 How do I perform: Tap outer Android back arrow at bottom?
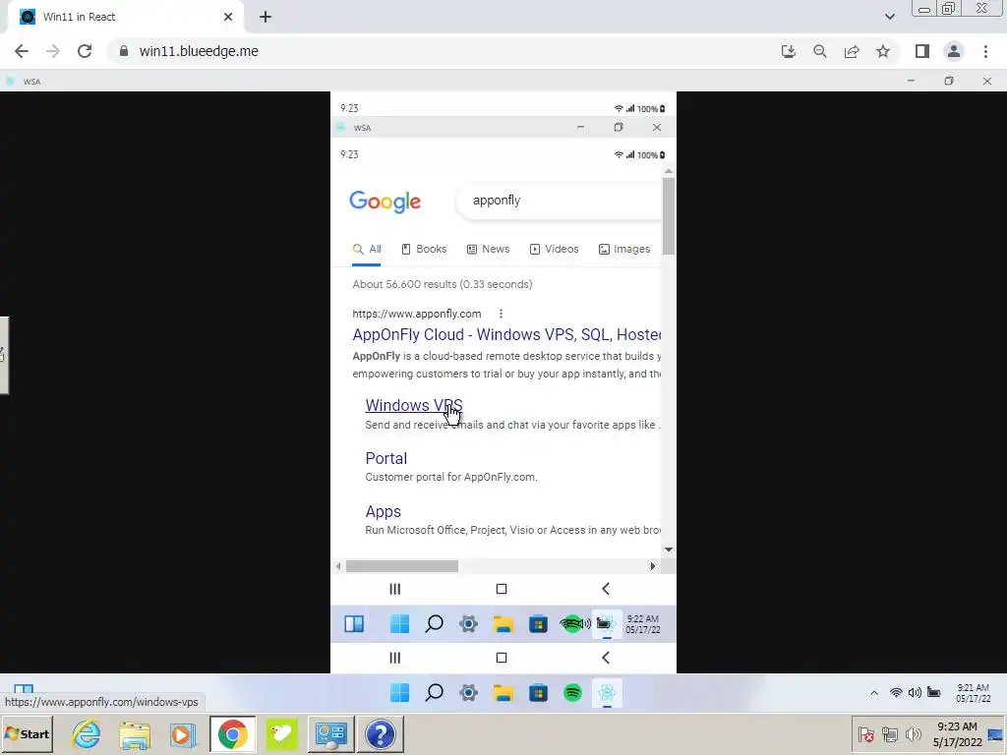606,658
